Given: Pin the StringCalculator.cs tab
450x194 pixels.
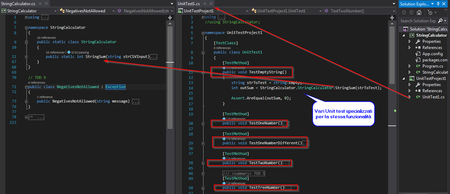Looking at the screenshot, I should click(40, 3).
